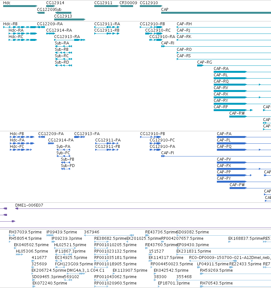
Task: Select transcript CAP-RP
Action: (x=233, y=110)
